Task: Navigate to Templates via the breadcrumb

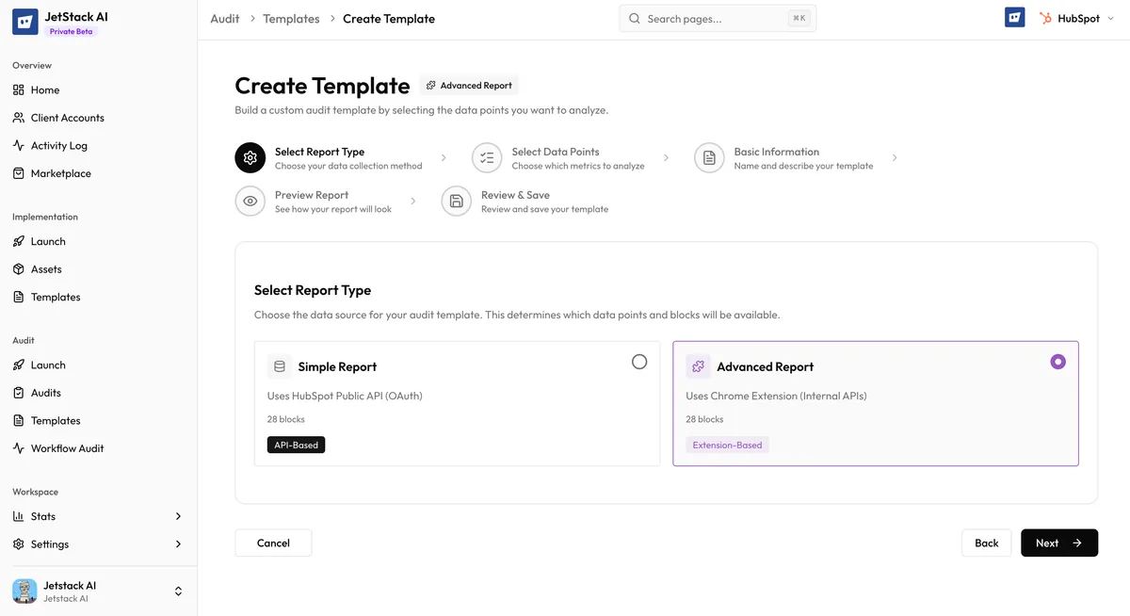Action: point(291,18)
